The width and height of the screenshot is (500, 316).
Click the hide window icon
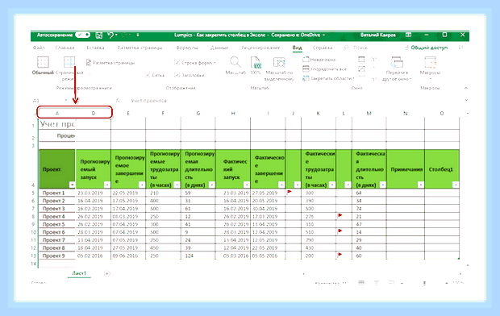tap(361, 69)
